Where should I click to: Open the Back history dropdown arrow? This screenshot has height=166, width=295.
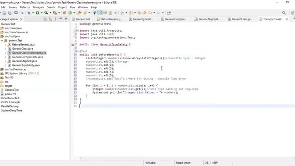click(154, 13)
